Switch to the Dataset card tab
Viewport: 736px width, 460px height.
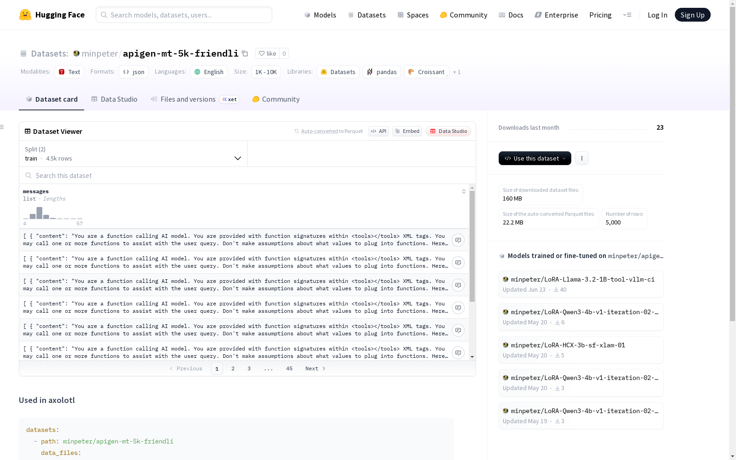(x=52, y=99)
